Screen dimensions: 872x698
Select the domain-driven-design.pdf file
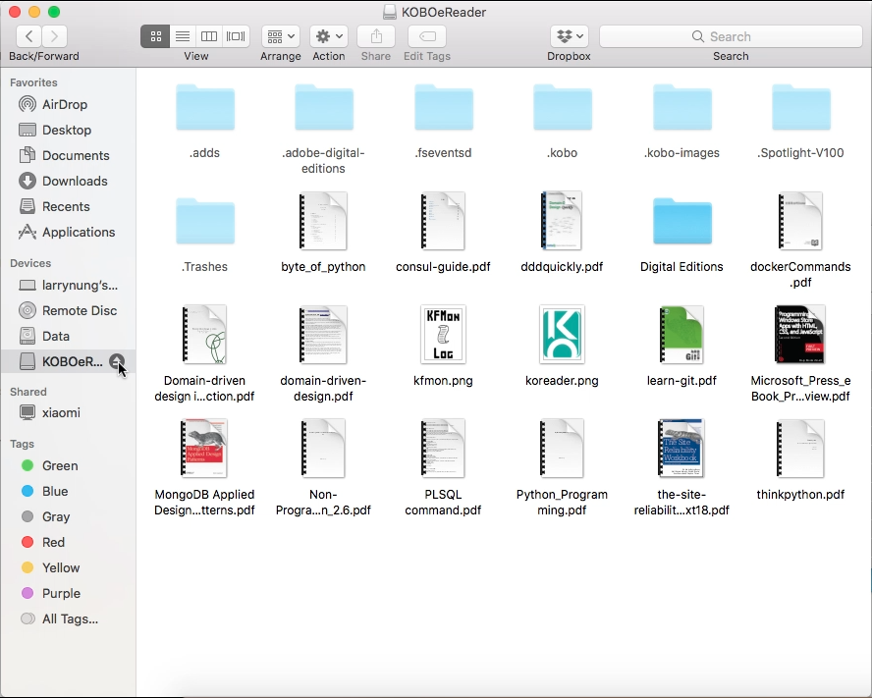[x=323, y=335]
